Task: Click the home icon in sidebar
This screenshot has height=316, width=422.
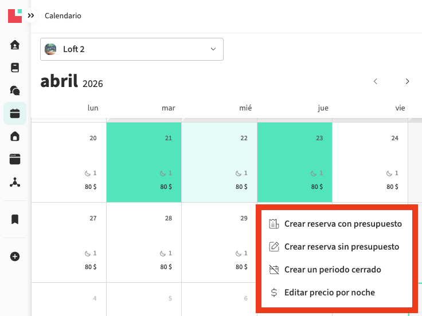Action: 15,45
